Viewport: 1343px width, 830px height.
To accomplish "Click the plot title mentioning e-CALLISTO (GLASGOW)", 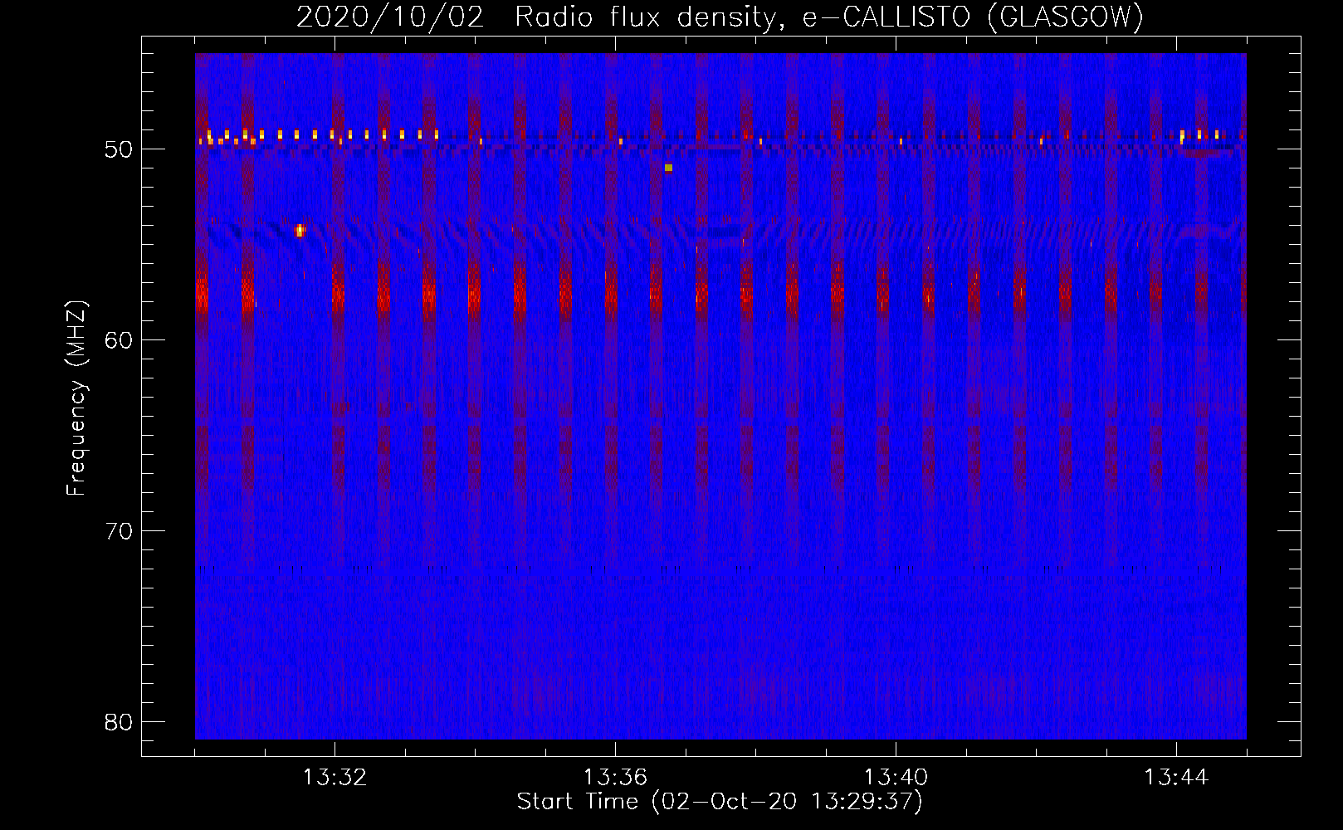I will tap(720, 17).
